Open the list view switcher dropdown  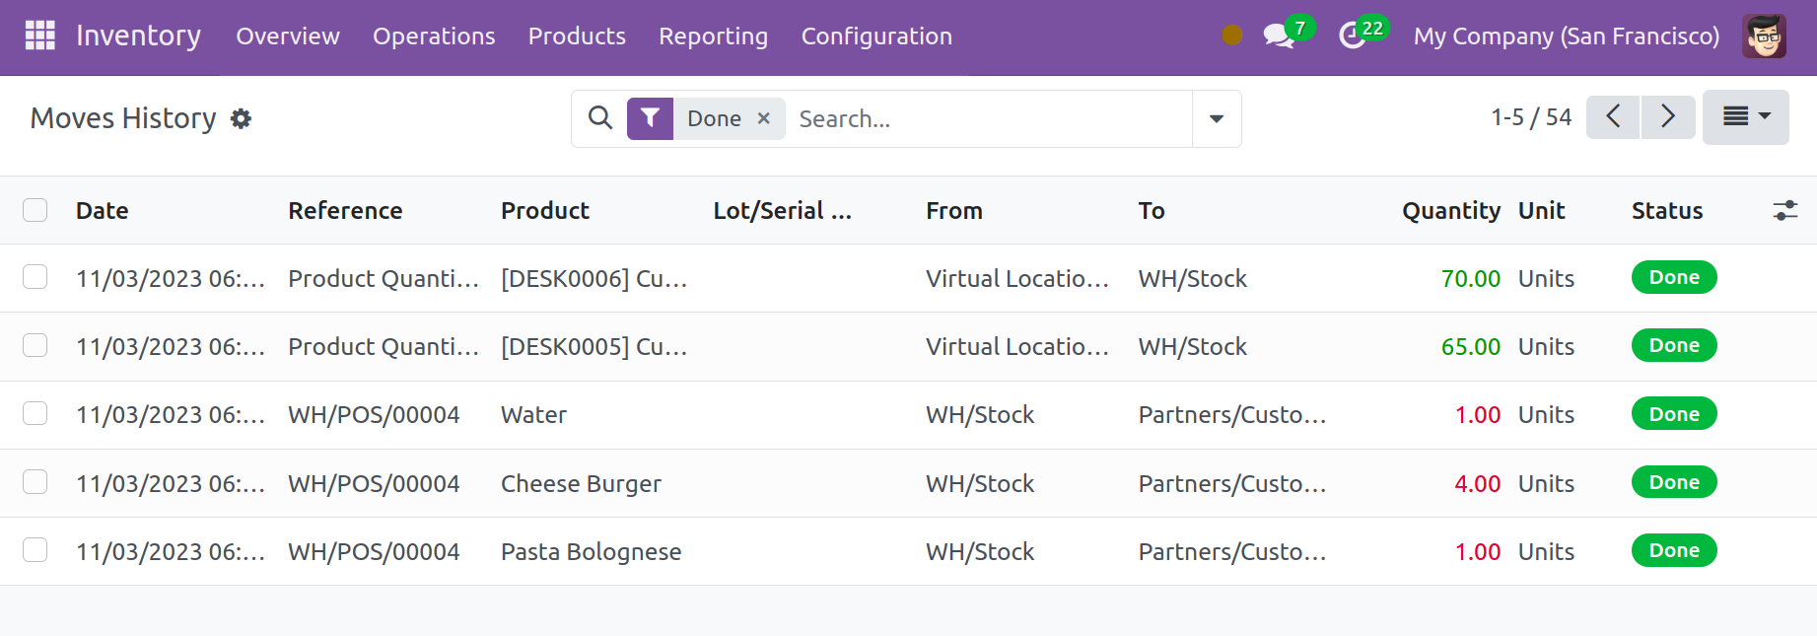[1745, 117]
